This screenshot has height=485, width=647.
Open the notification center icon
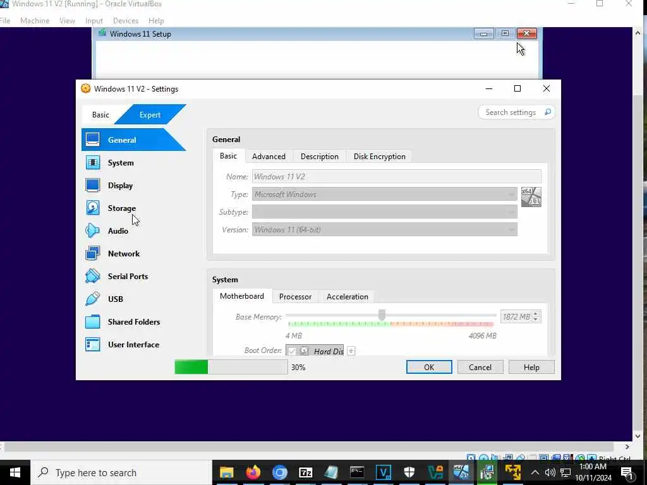pos(627,472)
